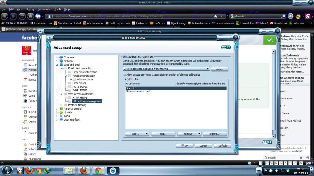Select Computer node in setup tree
Image resolution: width=314 pixels, height=176 pixels.
click(x=69, y=57)
